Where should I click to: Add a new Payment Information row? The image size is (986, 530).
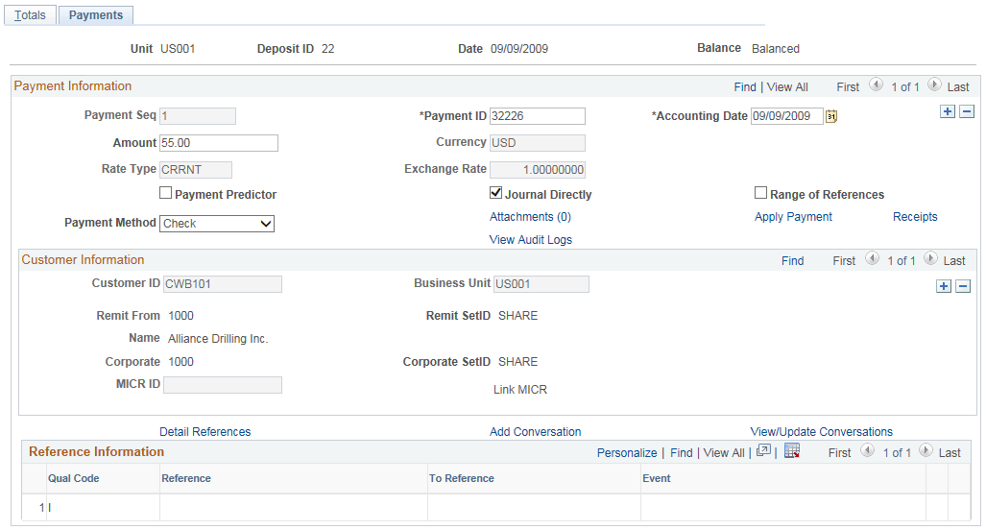[947, 112]
